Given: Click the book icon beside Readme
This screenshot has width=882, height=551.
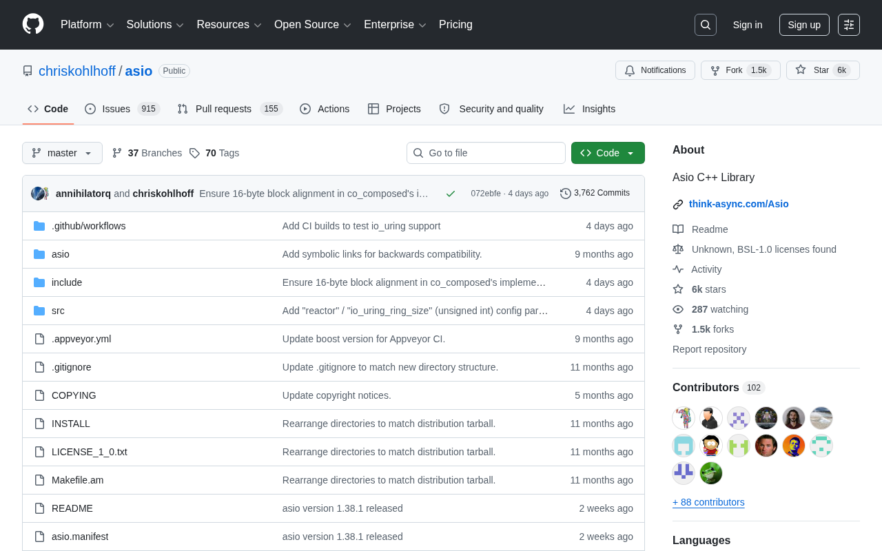Looking at the screenshot, I should coord(678,229).
